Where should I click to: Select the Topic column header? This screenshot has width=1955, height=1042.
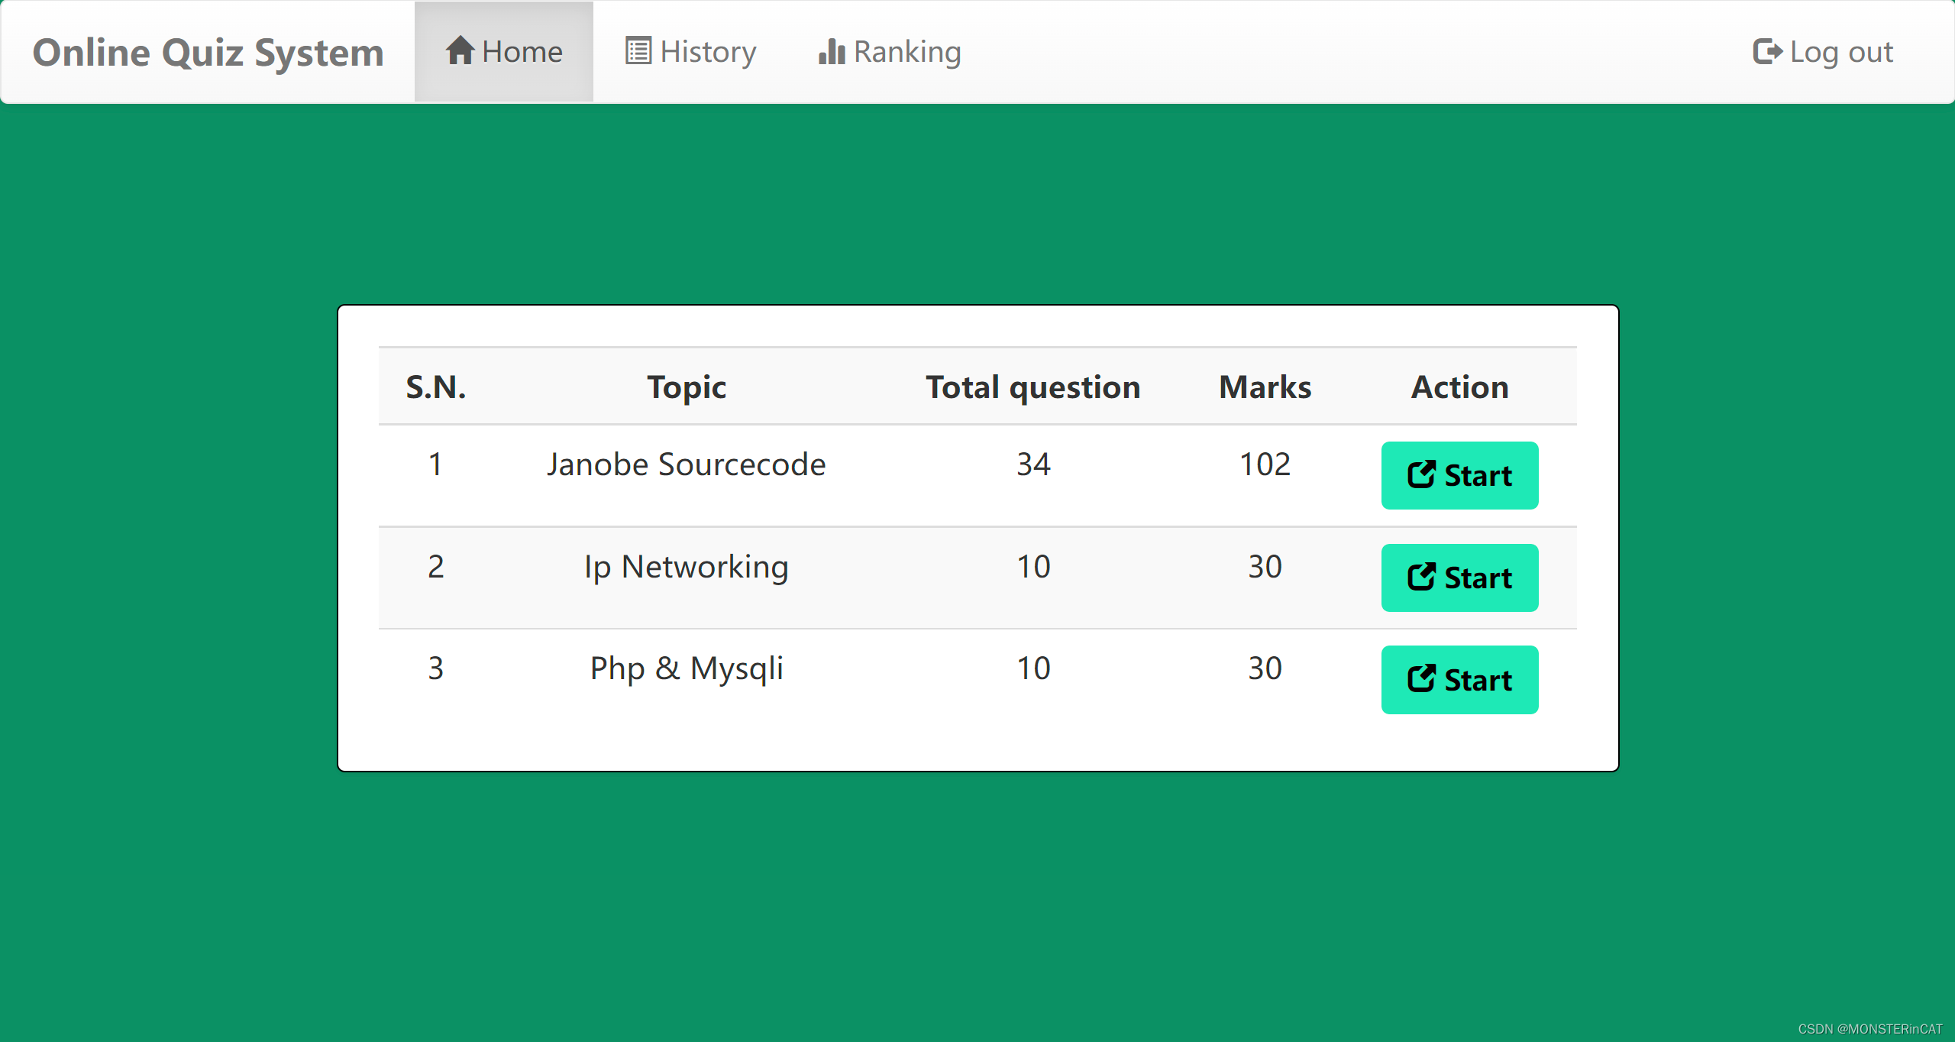687,387
